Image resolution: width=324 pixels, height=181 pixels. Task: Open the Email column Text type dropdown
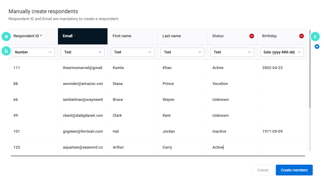point(83,52)
